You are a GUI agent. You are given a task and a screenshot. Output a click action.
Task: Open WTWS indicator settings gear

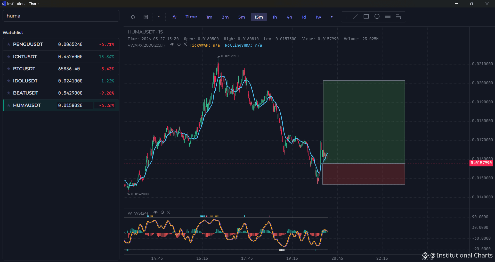pyautogui.click(x=162, y=212)
